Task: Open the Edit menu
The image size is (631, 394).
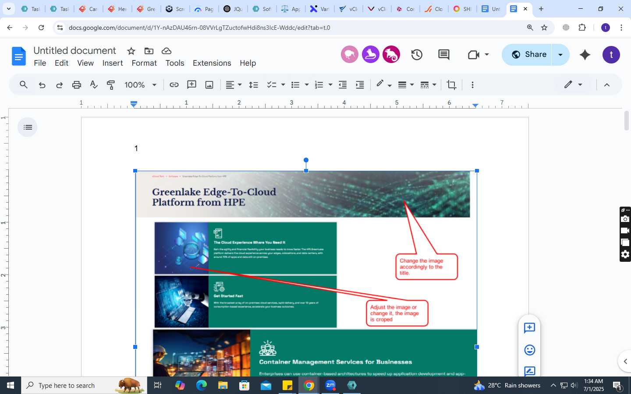Action: point(61,63)
